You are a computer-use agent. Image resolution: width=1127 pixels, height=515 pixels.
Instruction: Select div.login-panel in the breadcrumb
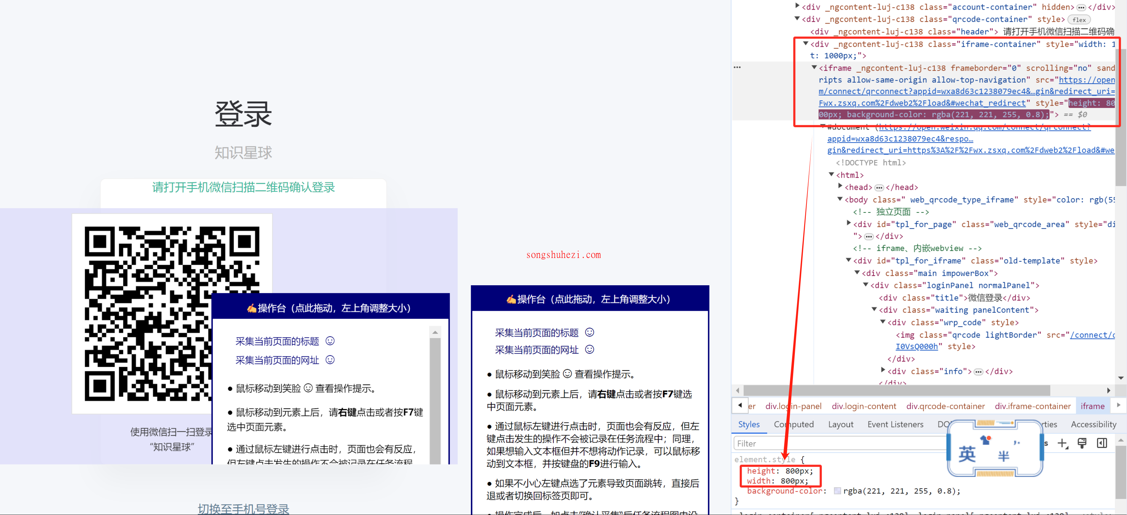pyautogui.click(x=793, y=406)
